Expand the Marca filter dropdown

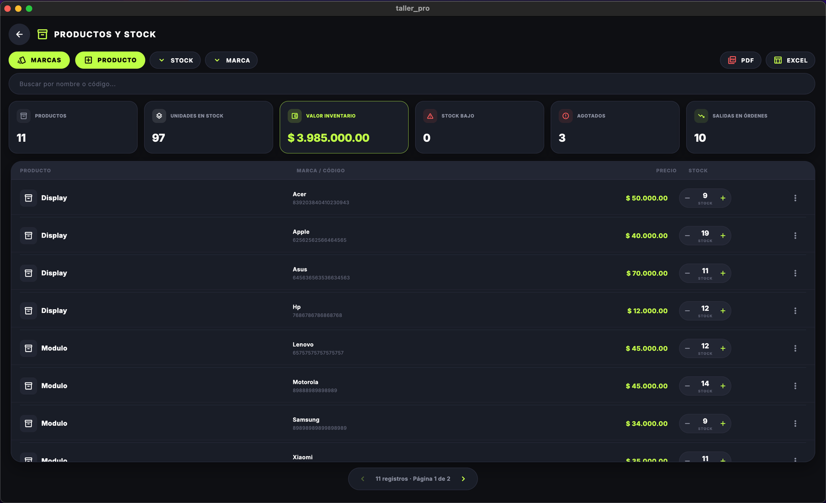231,60
